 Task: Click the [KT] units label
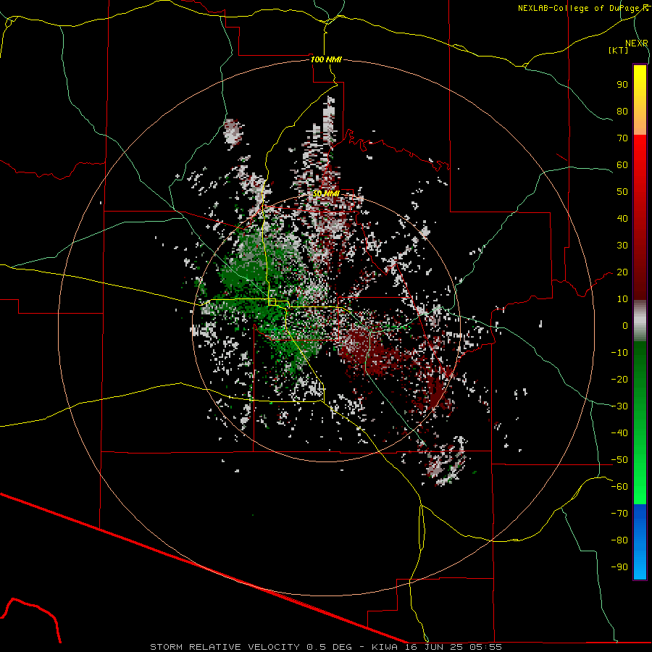pos(619,50)
